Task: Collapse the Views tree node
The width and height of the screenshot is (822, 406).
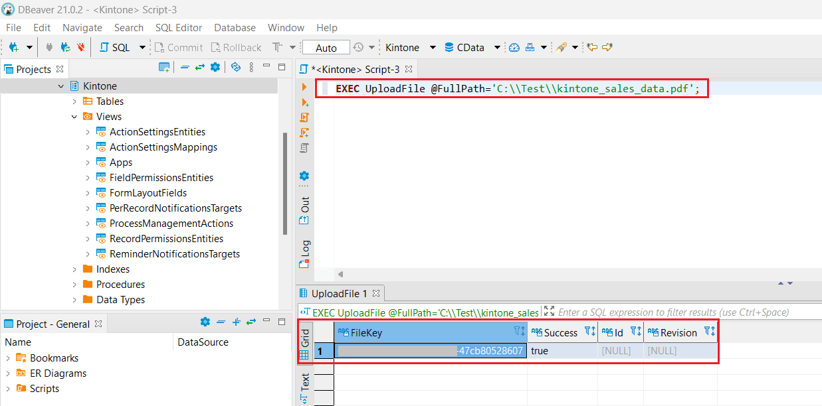Action: coord(74,116)
